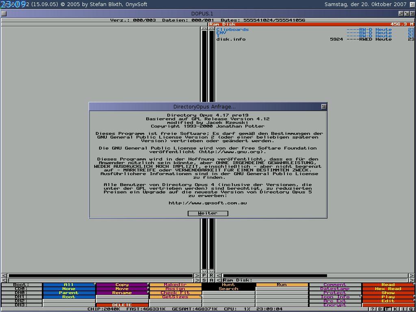Viewport: 416px width, 312px height.
Task: Click the Makedir button
Action: (175, 285)
